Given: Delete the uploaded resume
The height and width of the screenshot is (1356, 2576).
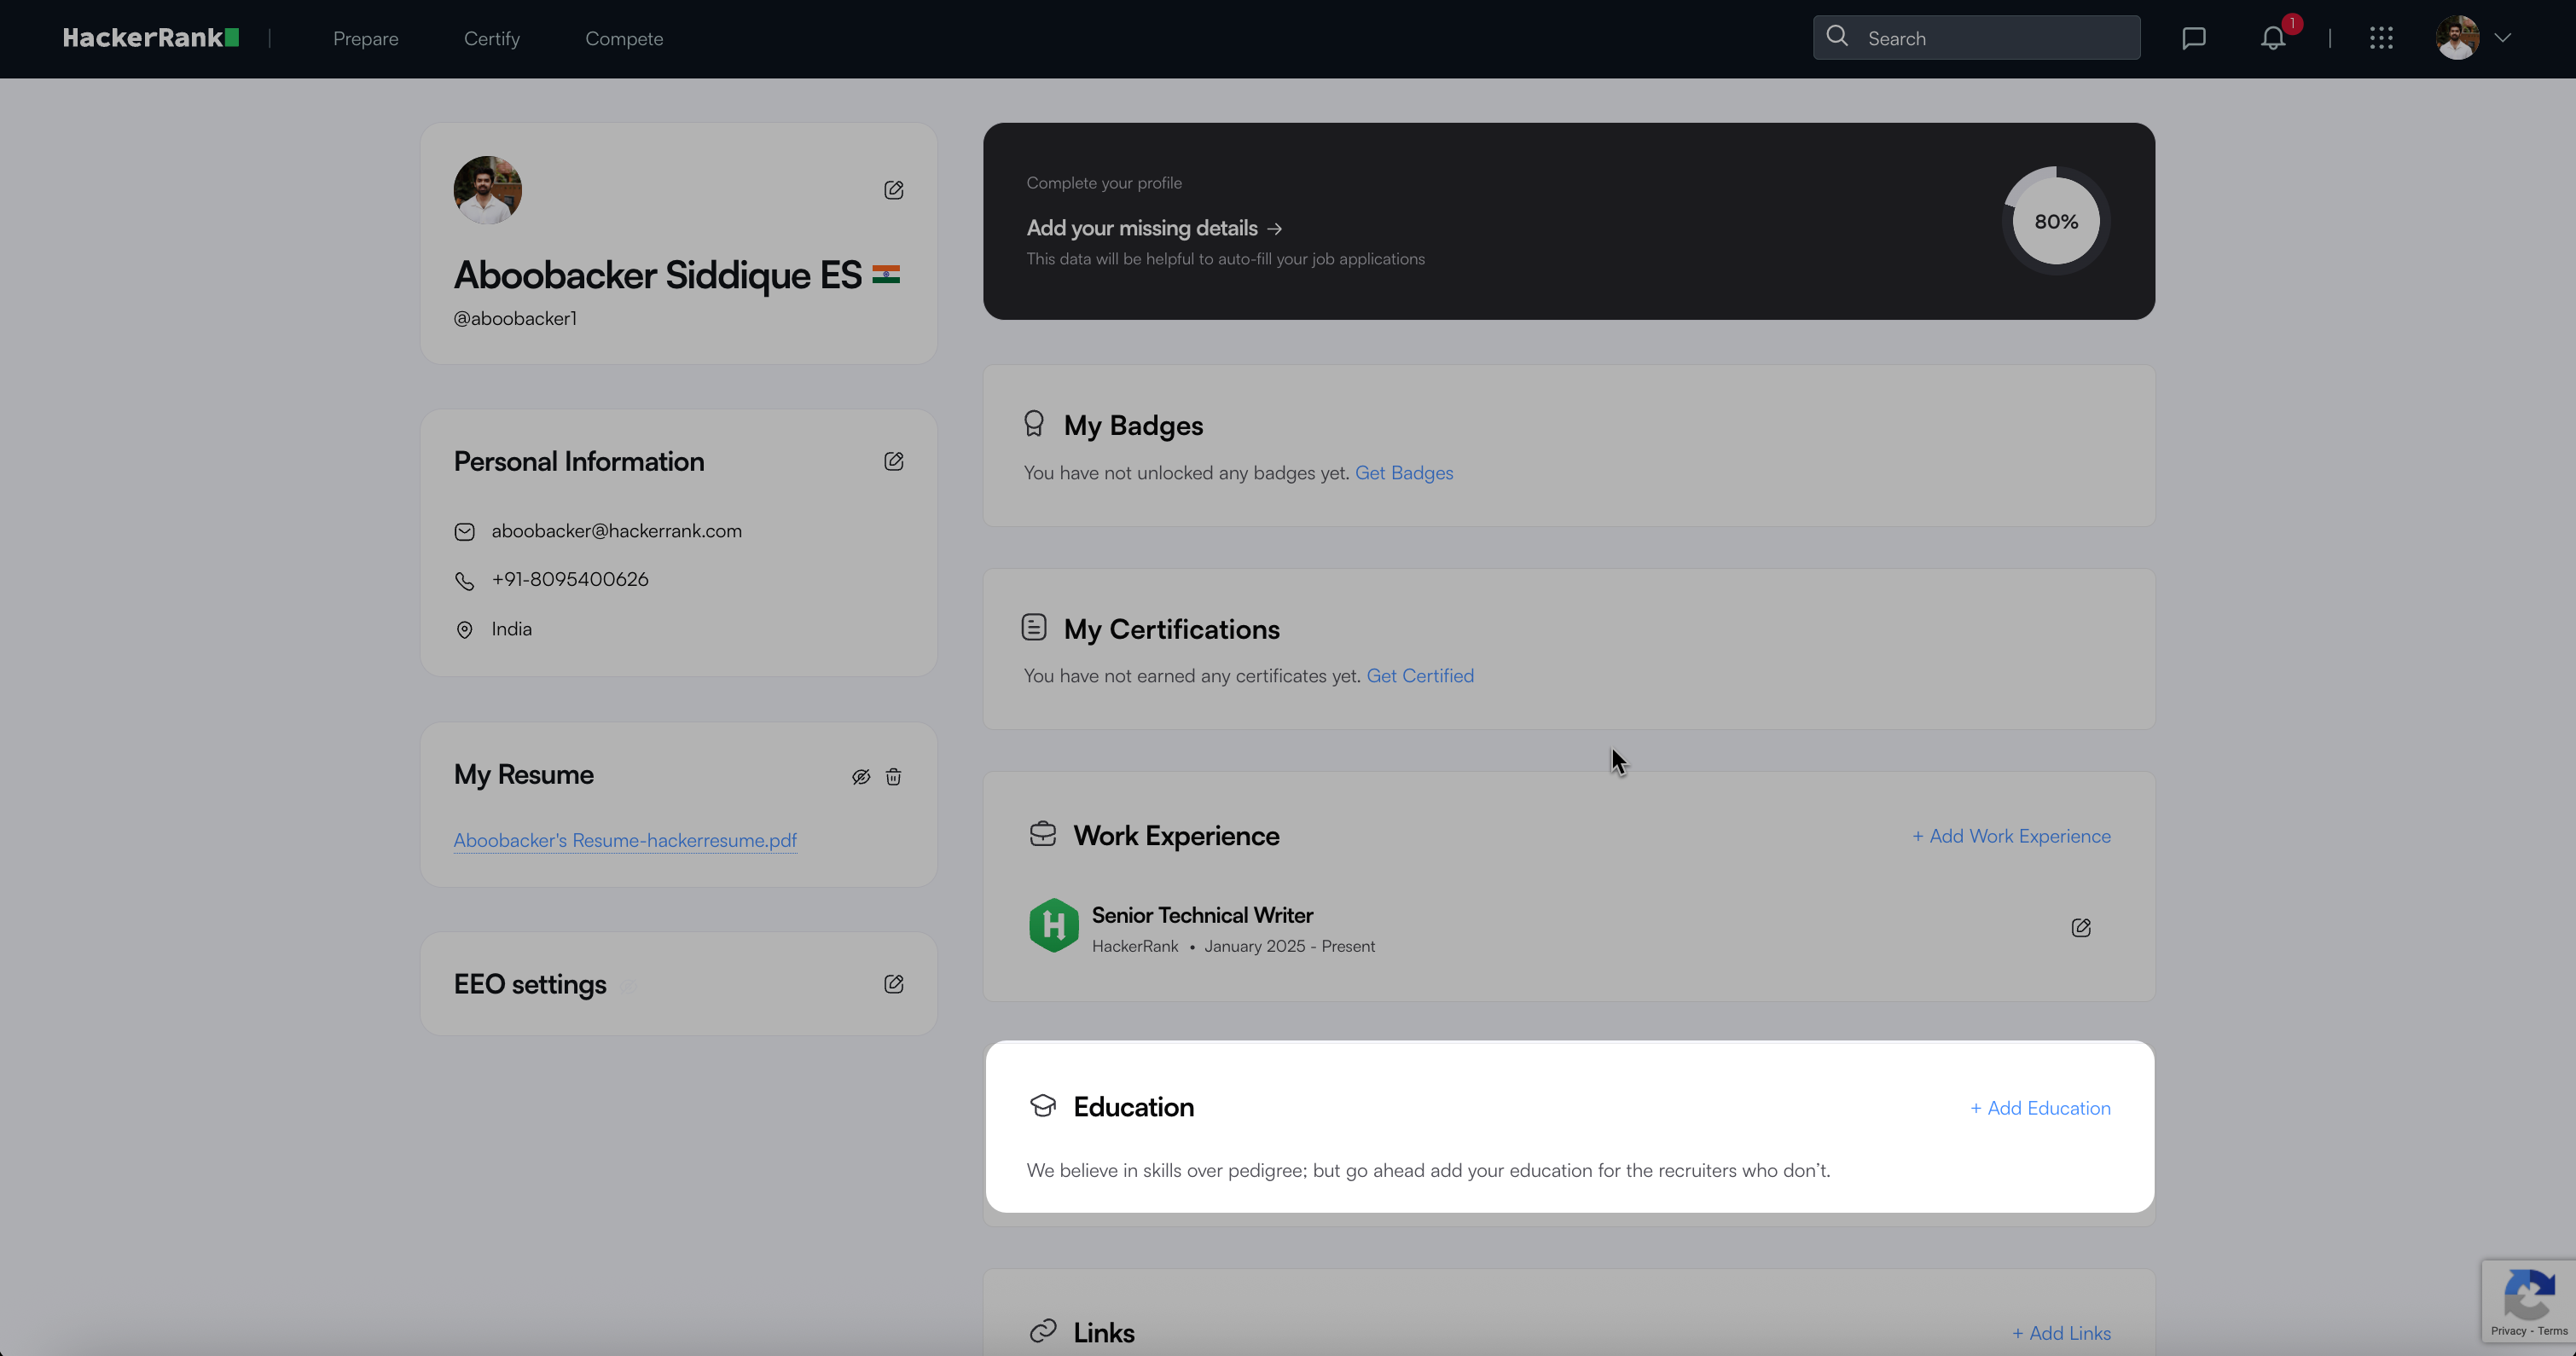Looking at the screenshot, I should point(893,777).
